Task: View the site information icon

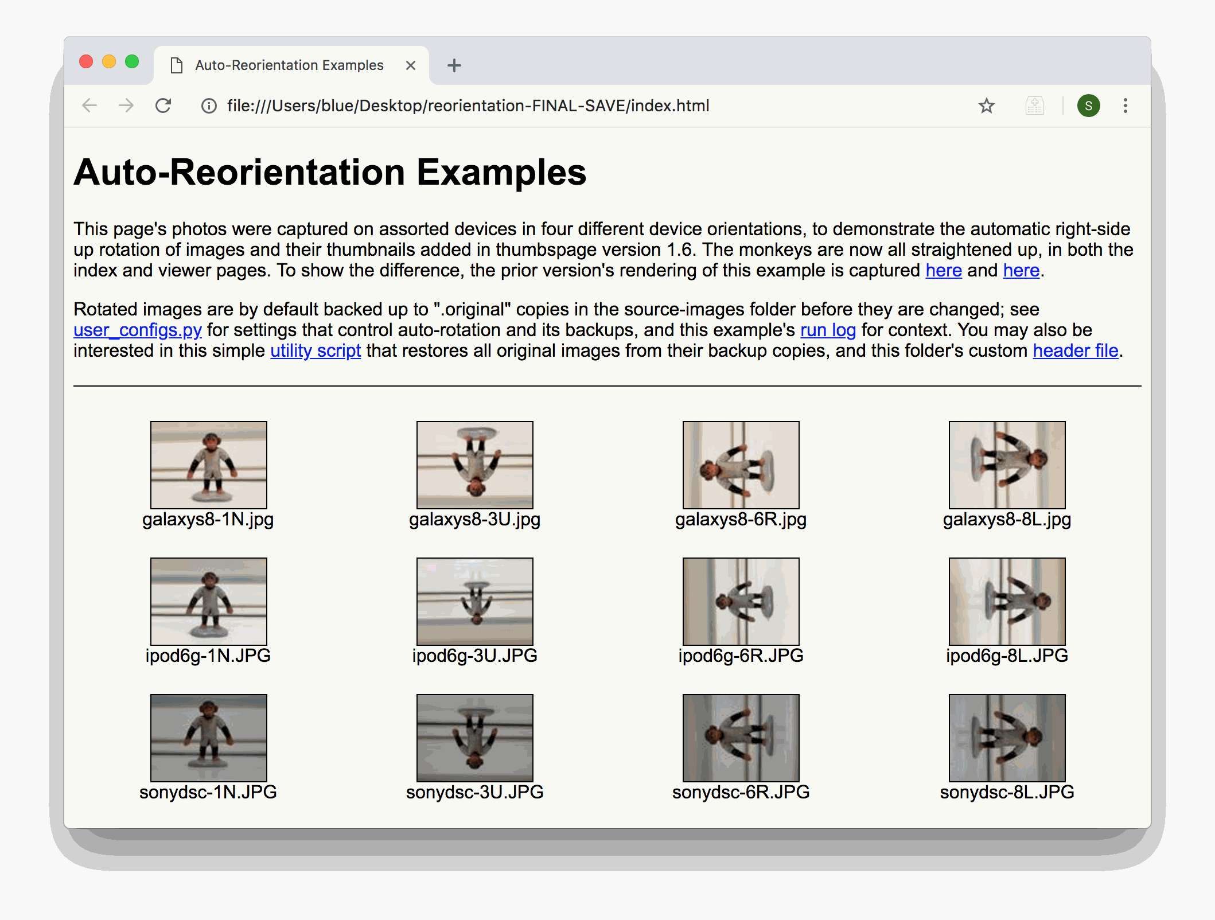Action: [209, 106]
